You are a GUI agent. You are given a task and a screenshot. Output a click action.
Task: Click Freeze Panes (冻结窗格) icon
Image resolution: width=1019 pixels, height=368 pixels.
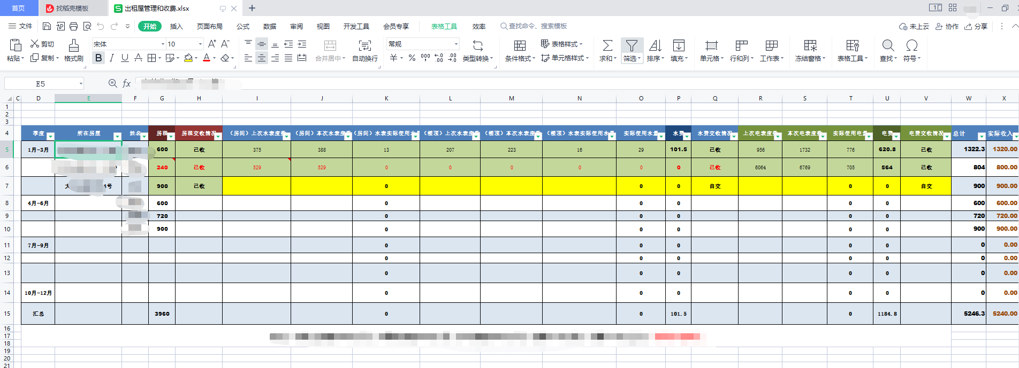click(x=810, y=45)
